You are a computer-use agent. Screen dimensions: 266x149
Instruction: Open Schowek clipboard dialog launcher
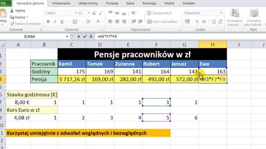click(x=41, y=30)
